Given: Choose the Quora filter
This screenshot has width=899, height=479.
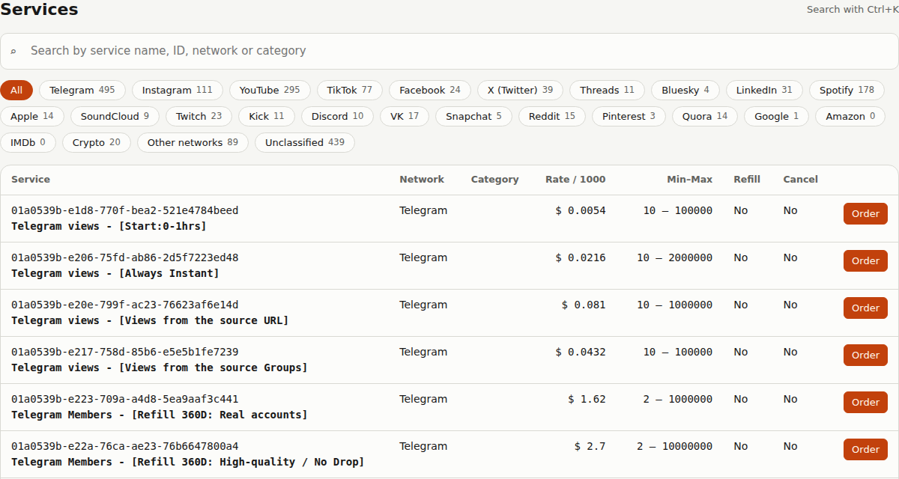Looking at the screenshot, I should (x=705, y=117).
